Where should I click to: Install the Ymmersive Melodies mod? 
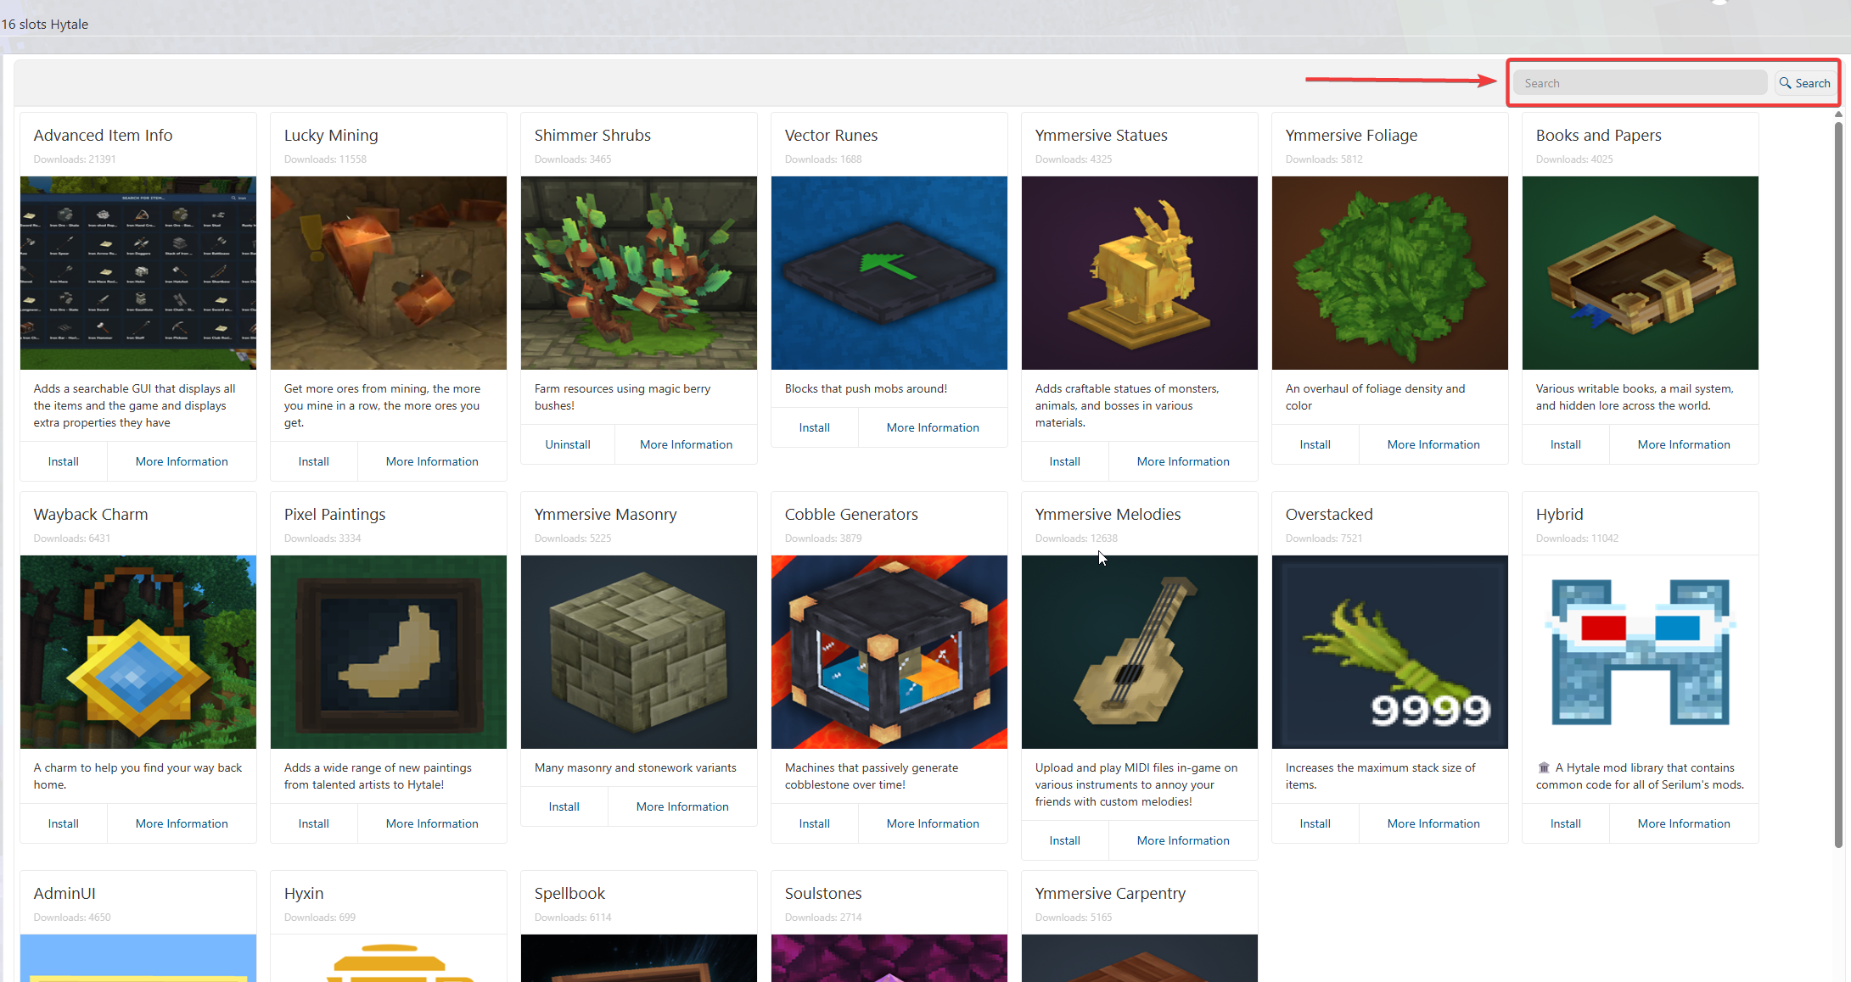[x=1064, y=840]
